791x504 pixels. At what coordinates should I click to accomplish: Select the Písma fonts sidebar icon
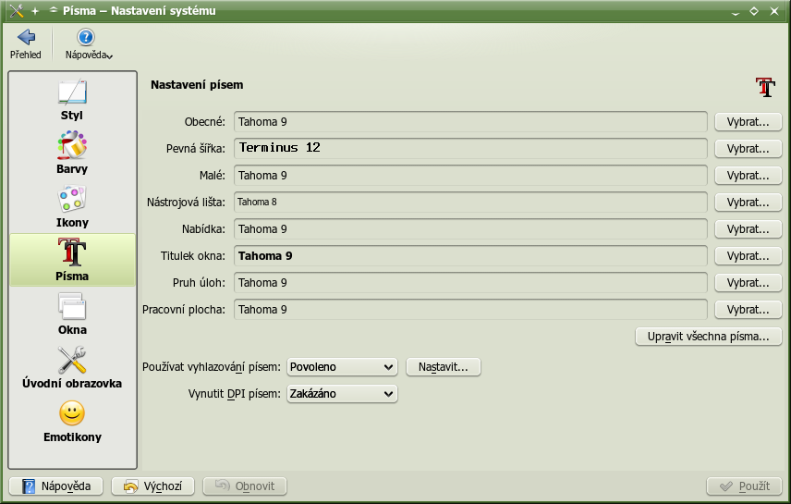pos(72,252)
